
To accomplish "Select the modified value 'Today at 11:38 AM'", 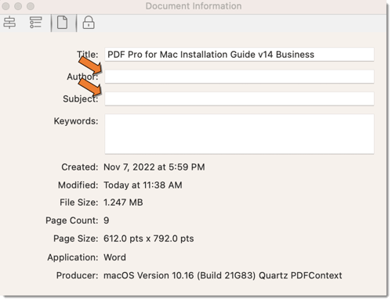I will click(143, 185).
